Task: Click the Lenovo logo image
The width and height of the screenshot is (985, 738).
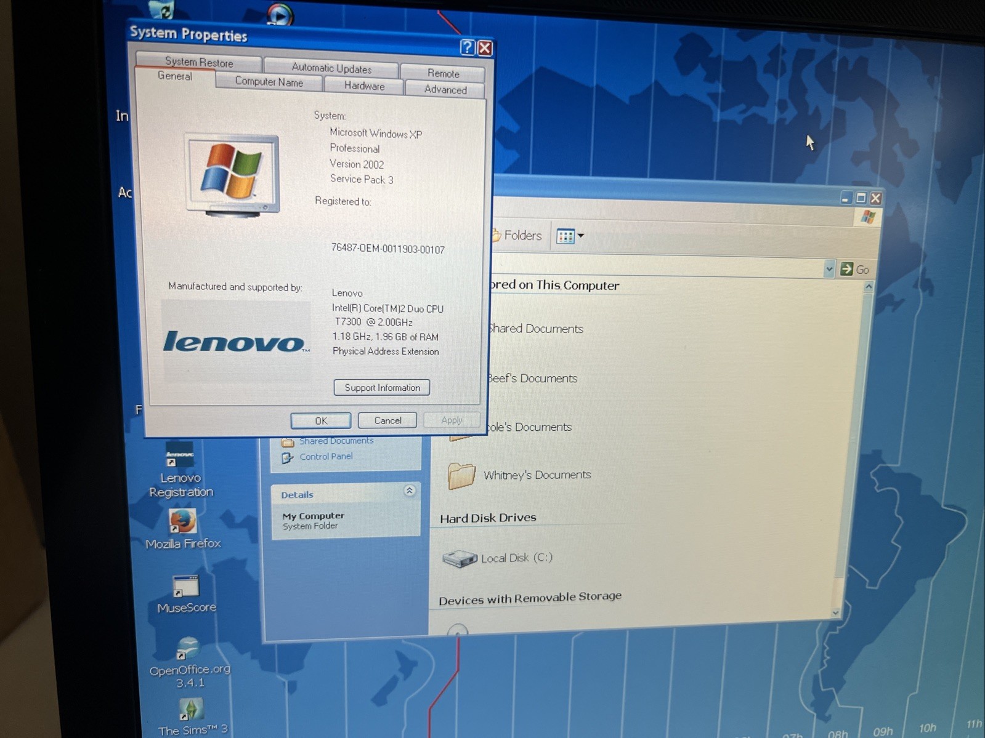Action: [x=236, y=342]
